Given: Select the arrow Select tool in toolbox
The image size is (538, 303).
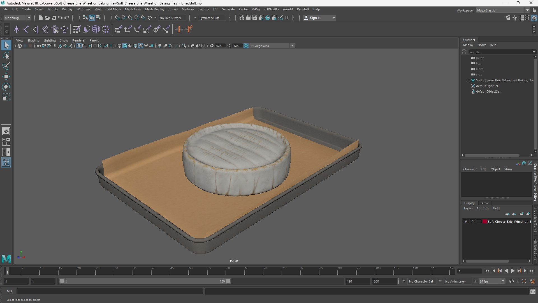Looking at the screenshot, I should point(6,45).
